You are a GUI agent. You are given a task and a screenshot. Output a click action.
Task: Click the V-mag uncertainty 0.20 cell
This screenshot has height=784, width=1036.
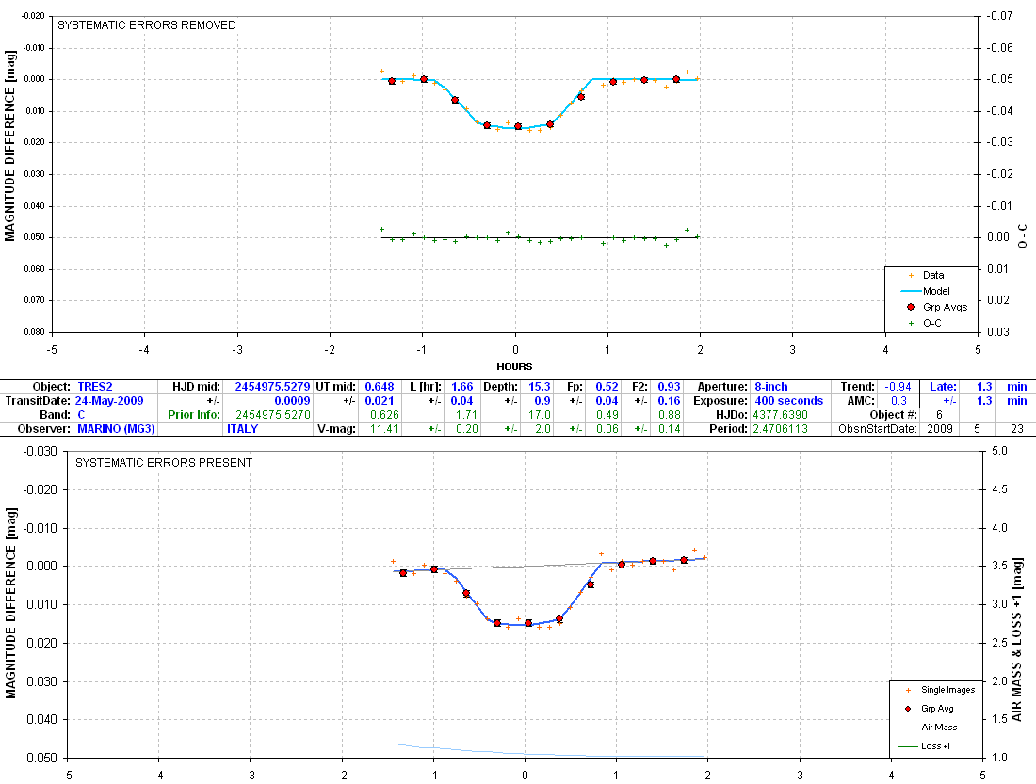(466, 428)
